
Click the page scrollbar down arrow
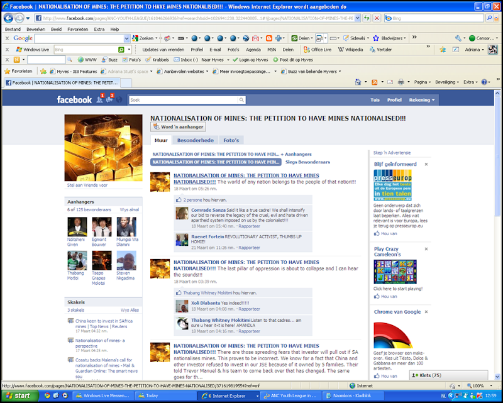(x=497, y=377)
